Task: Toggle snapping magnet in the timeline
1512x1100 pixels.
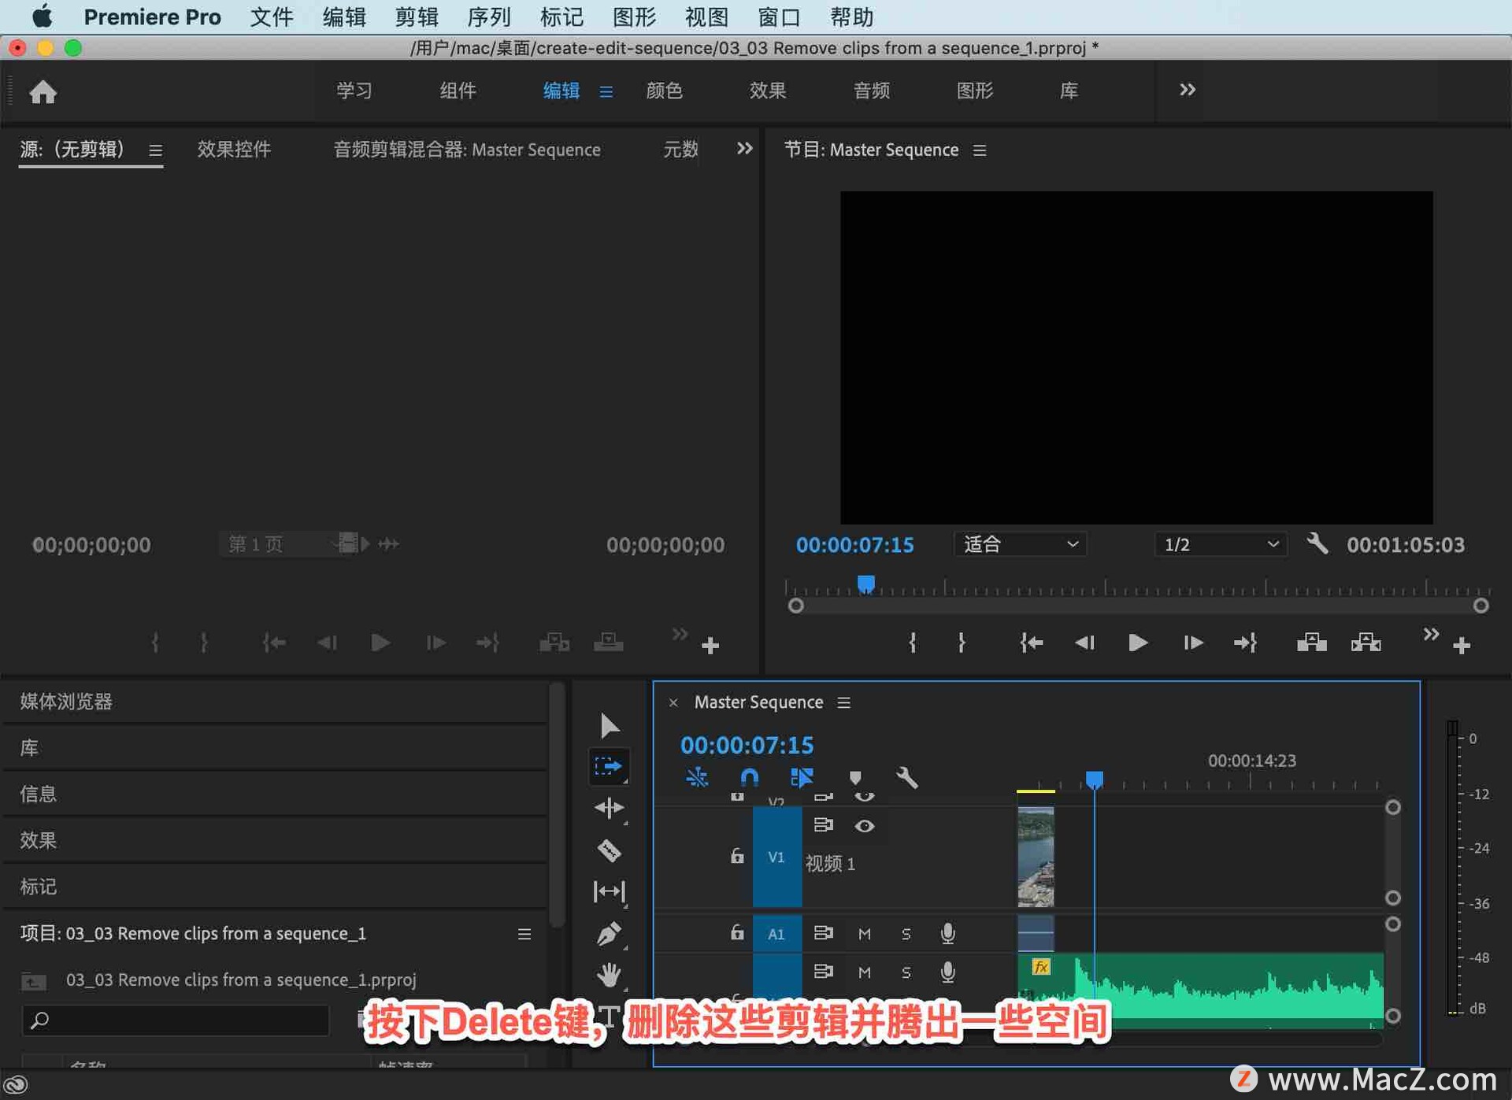Action: click(749, 778)
